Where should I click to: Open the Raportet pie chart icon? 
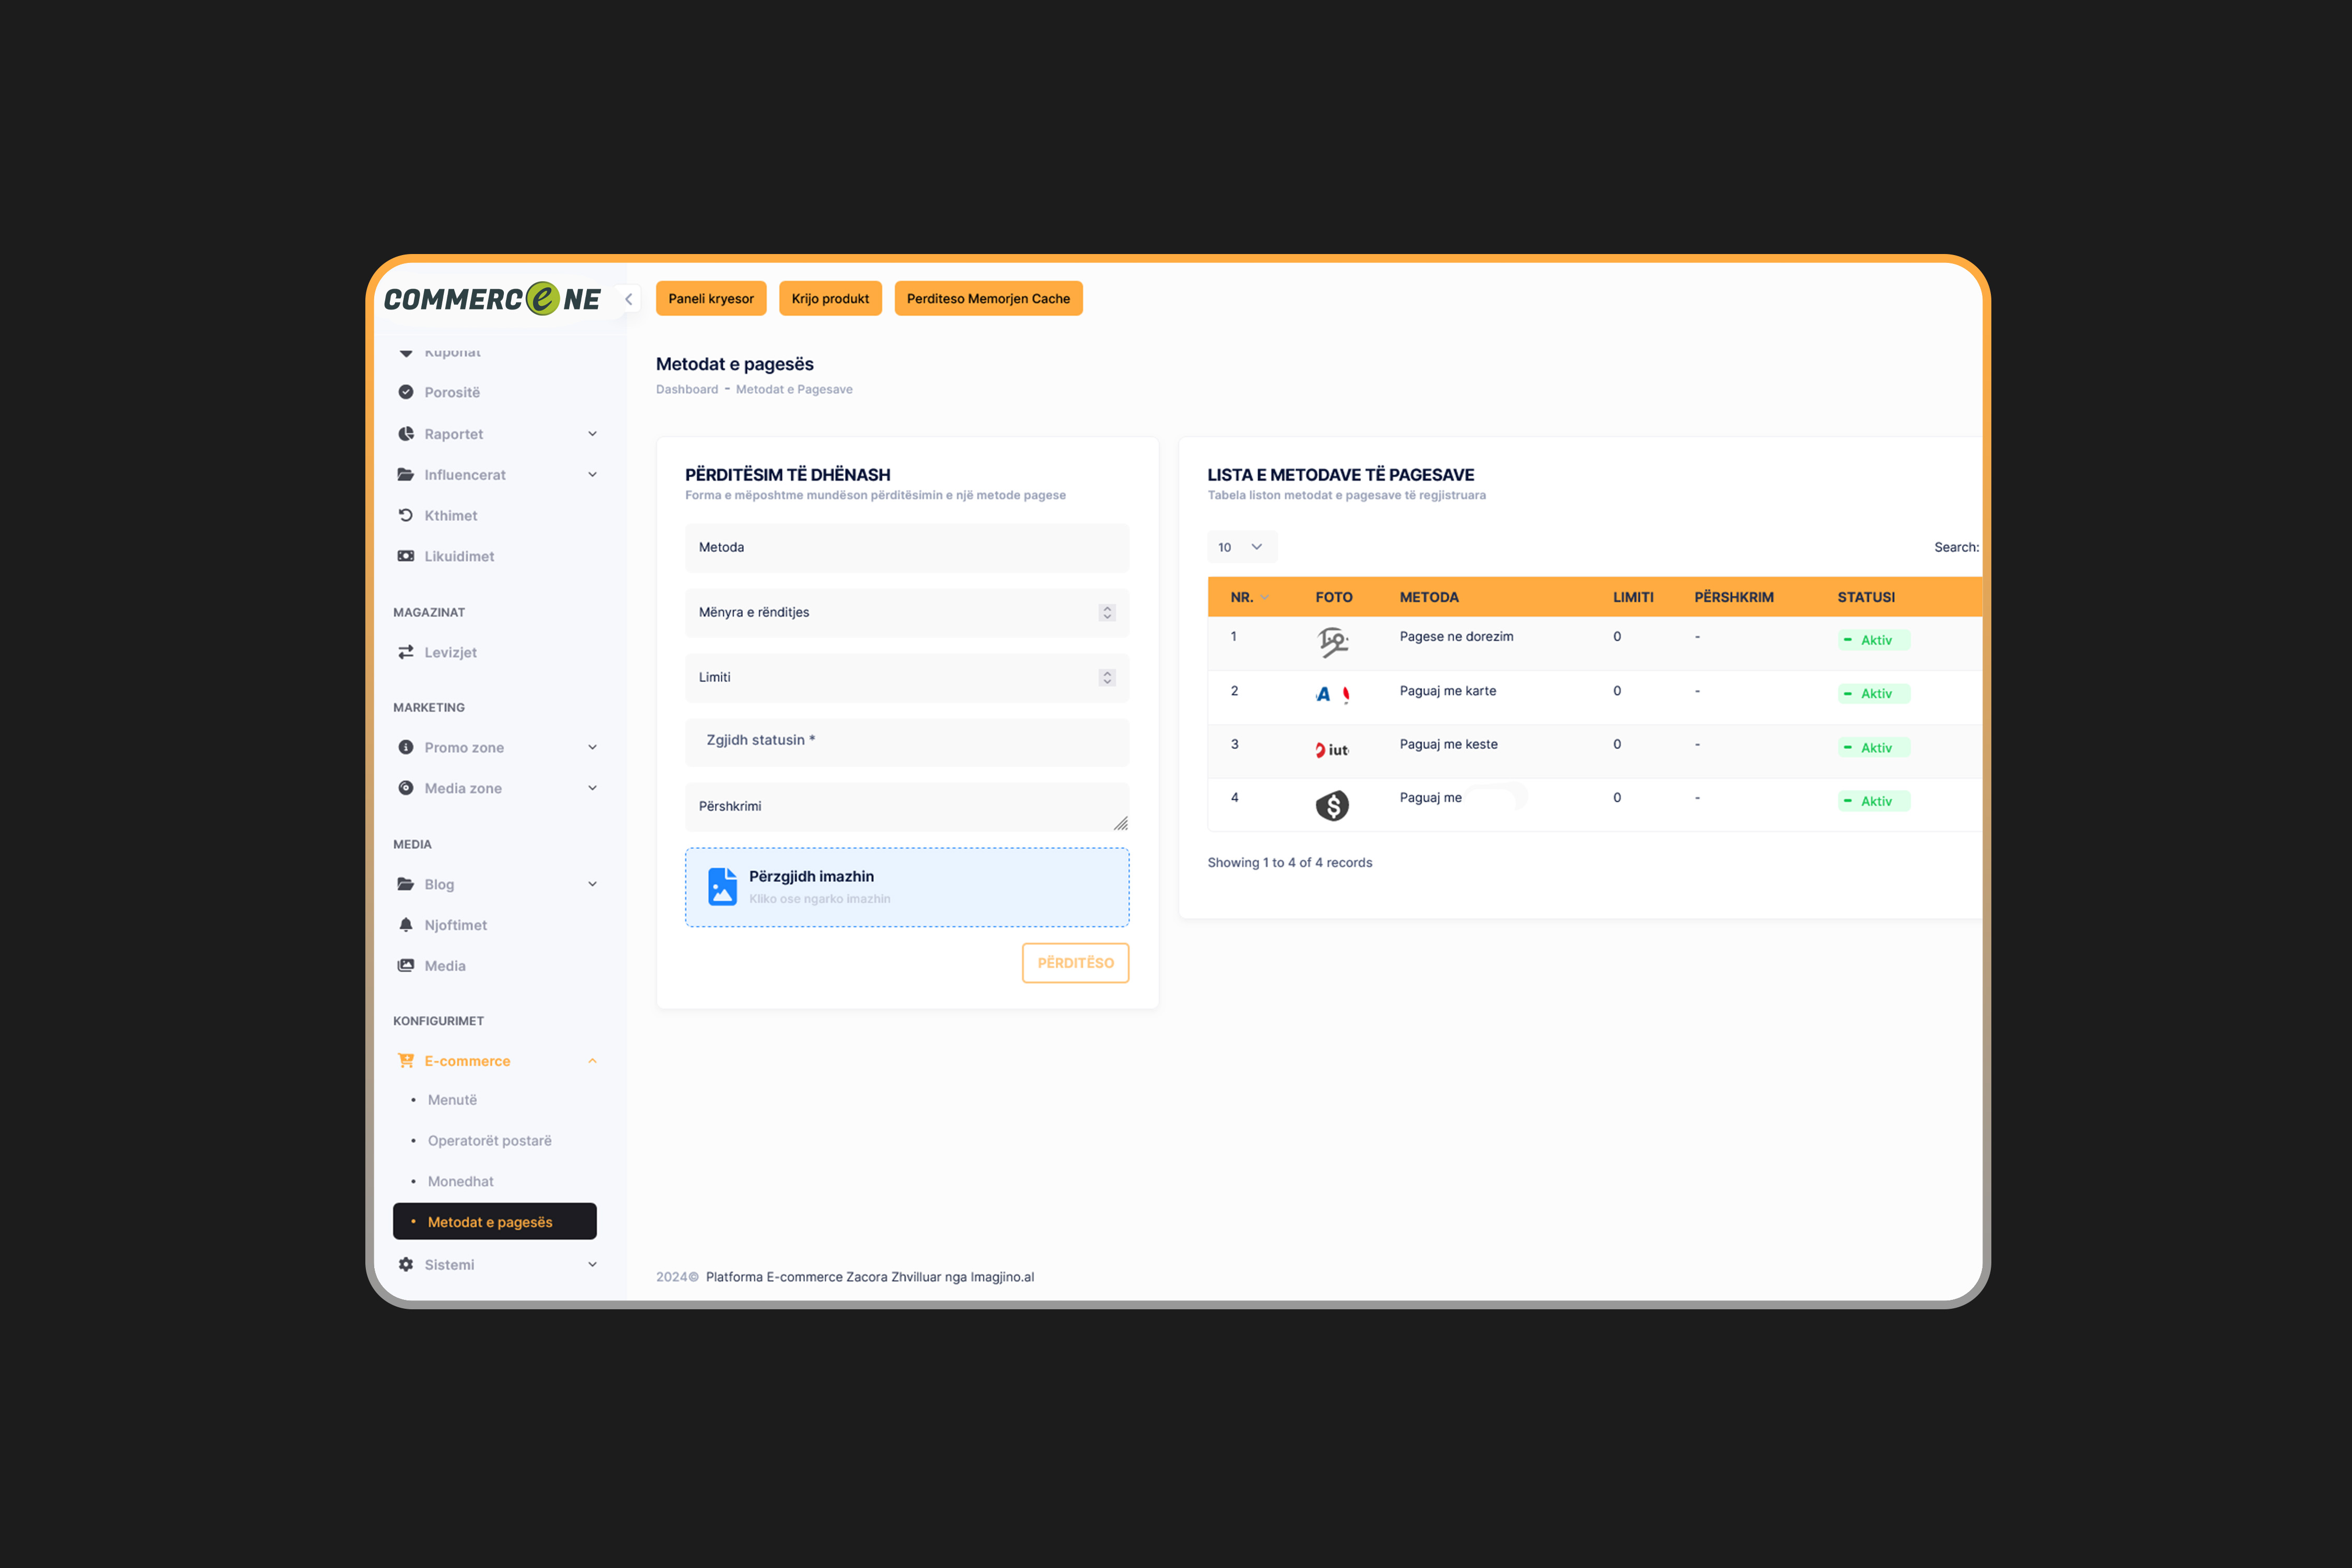tap(406, 433)
